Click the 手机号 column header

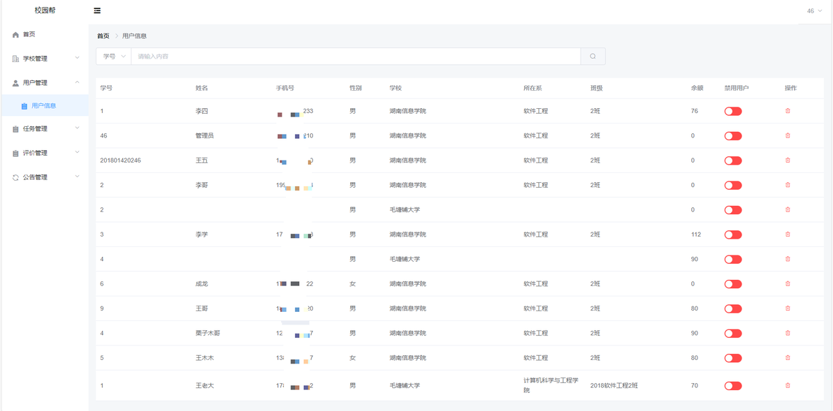(x=285, y=88)
